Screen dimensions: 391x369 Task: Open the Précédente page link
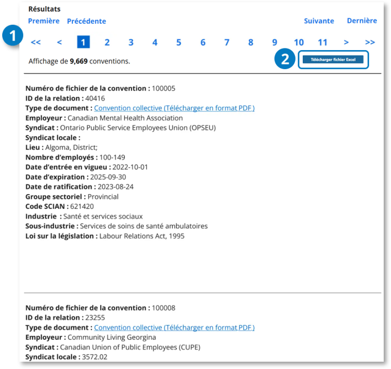pos(87,21)
